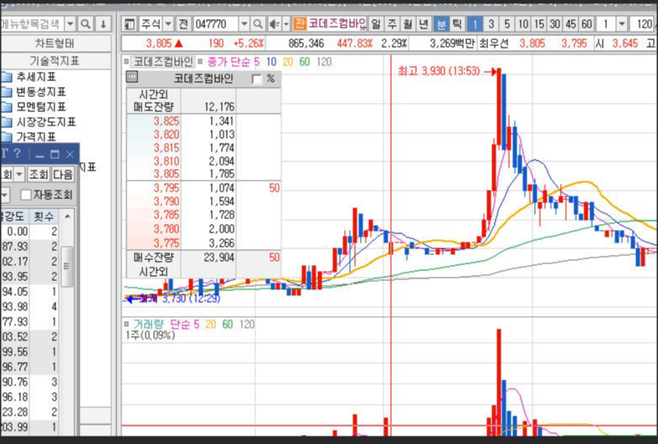This screenshot has width=658, height=444.
Task: Open the 주식 market type dropdown
Action: coord(168,24)
